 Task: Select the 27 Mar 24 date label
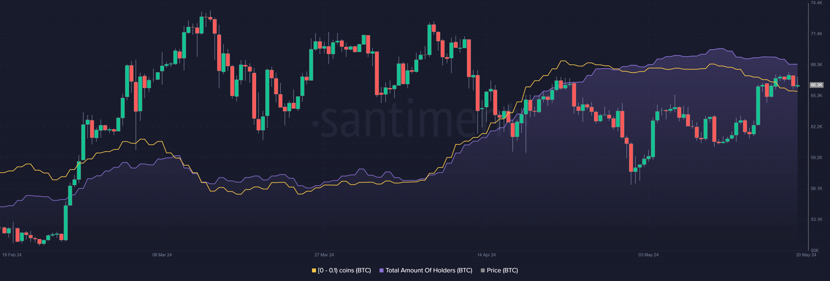tap(324, 255)
